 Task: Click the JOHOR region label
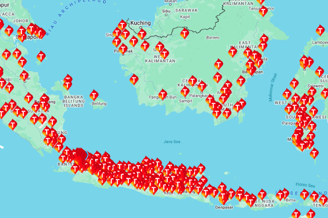click(21, 21)
